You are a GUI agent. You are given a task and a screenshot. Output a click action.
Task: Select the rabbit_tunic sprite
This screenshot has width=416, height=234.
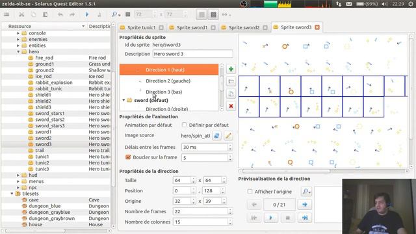49,88
